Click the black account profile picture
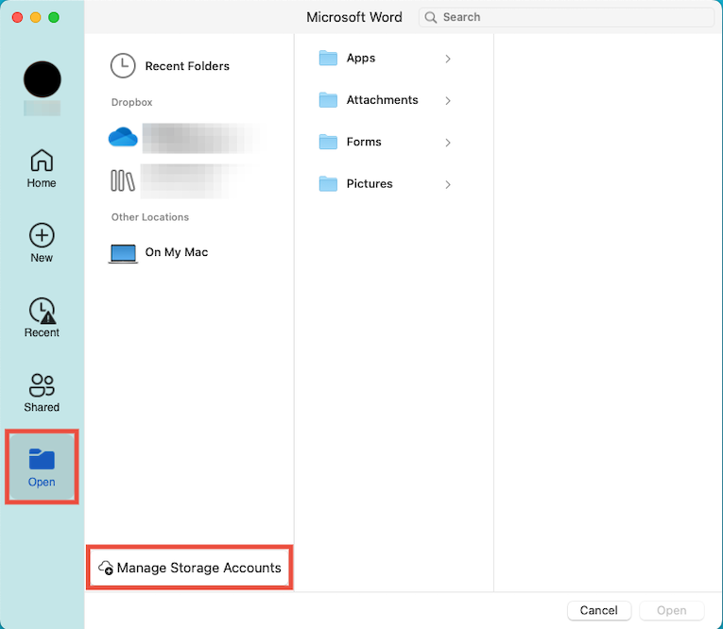 click(x=42, y=79)
